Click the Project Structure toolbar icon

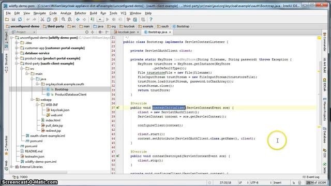135,20
